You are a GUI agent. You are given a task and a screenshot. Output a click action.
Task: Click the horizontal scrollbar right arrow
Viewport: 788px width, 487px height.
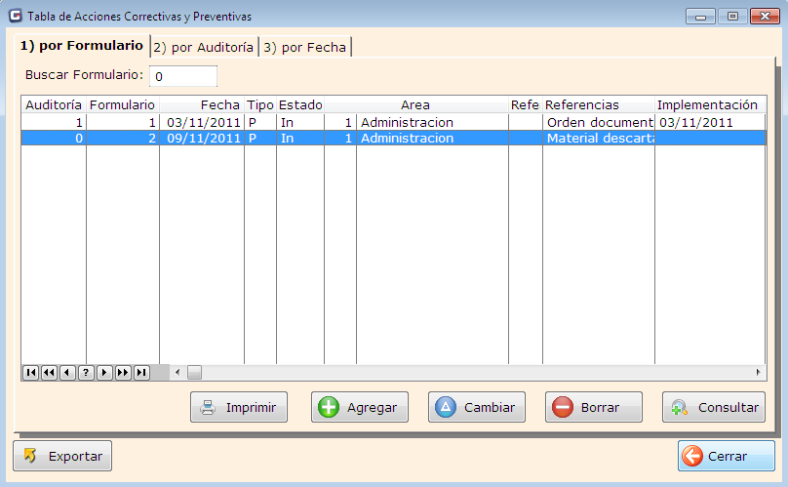pos(759,372)
